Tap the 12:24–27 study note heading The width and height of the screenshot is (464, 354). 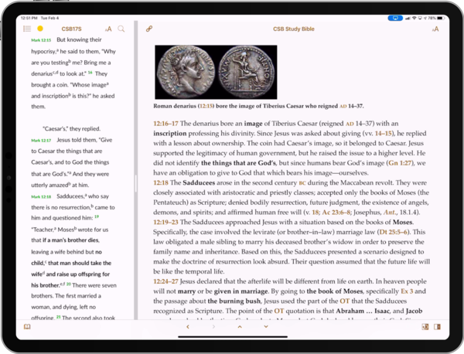point(165,281)
